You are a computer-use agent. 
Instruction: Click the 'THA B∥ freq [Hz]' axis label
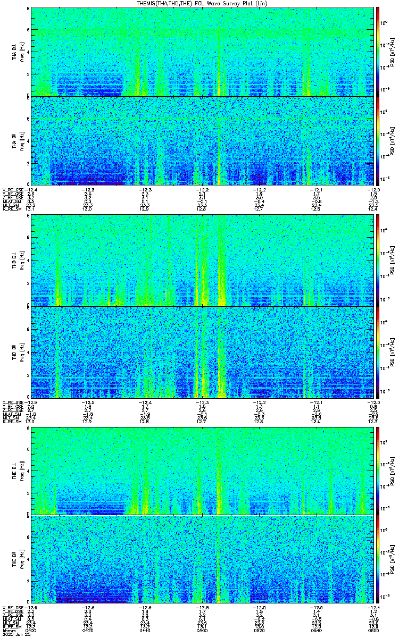19,140
